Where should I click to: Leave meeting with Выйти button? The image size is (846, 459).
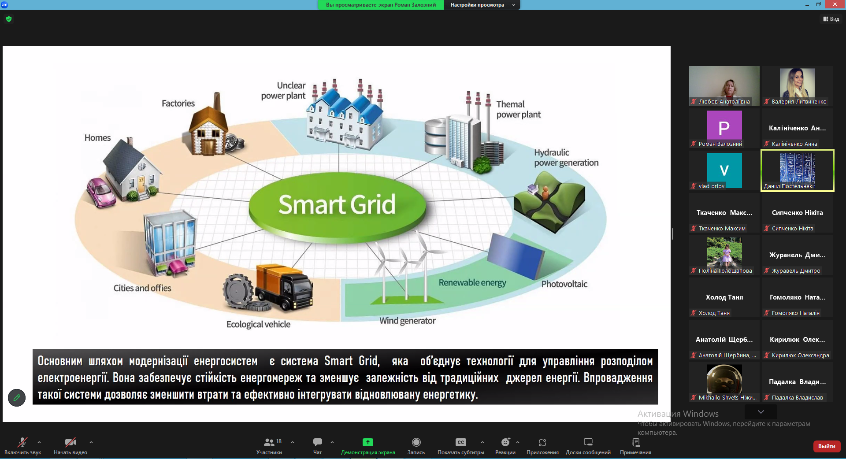(x=827, y=446)
